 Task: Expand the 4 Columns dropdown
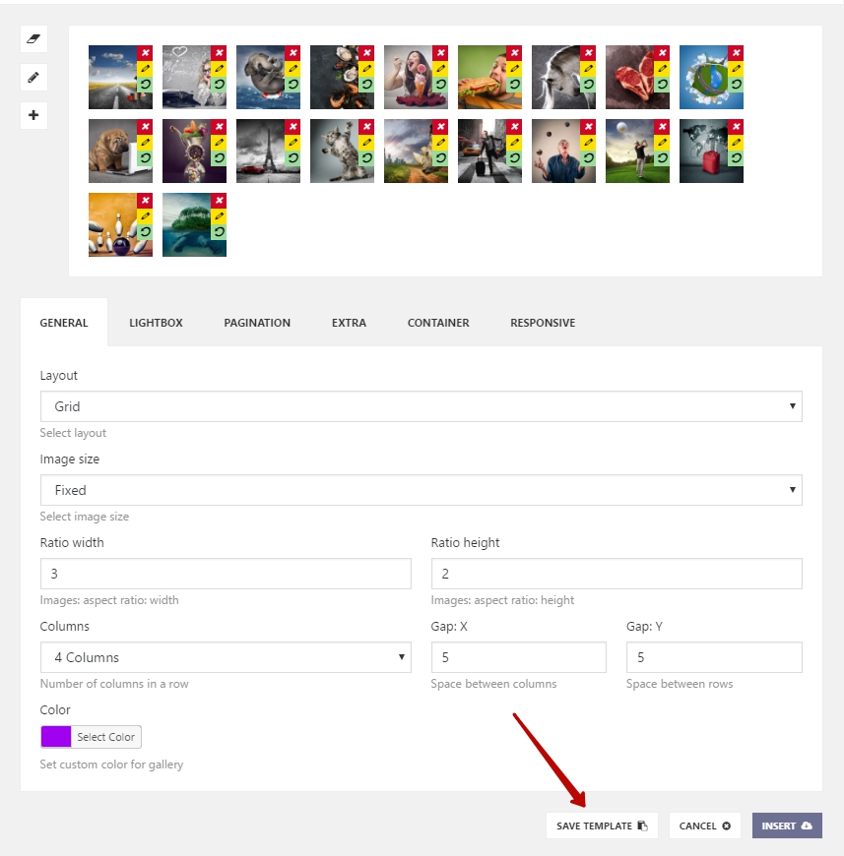pyautogui.click(x=226, y=657)
